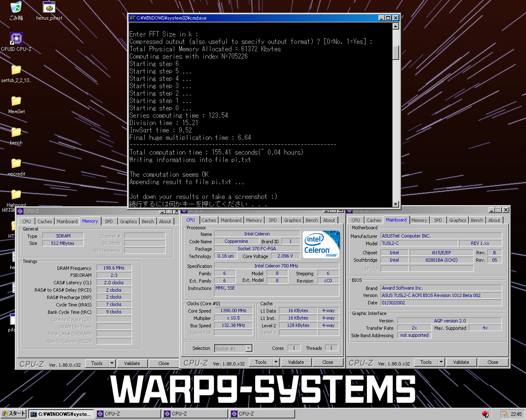Click Close in Mainboard CPU-Z window

pyautogui.click(x=493, y=362)
